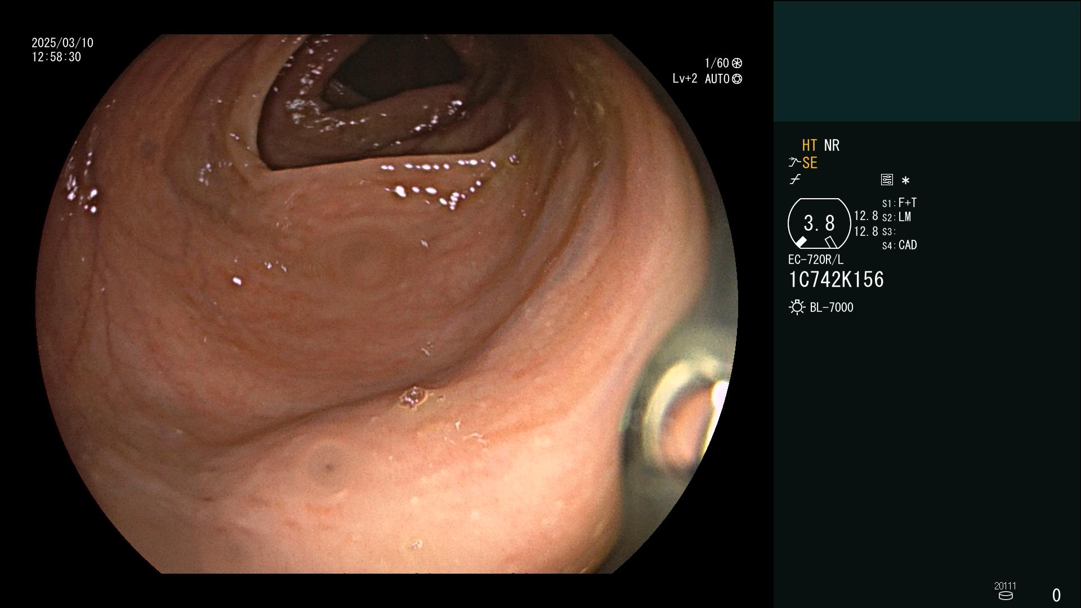Viewport: 1081px width, 608px height.
Task: Click the tone curve icon below SE
Action: point(795,180)
